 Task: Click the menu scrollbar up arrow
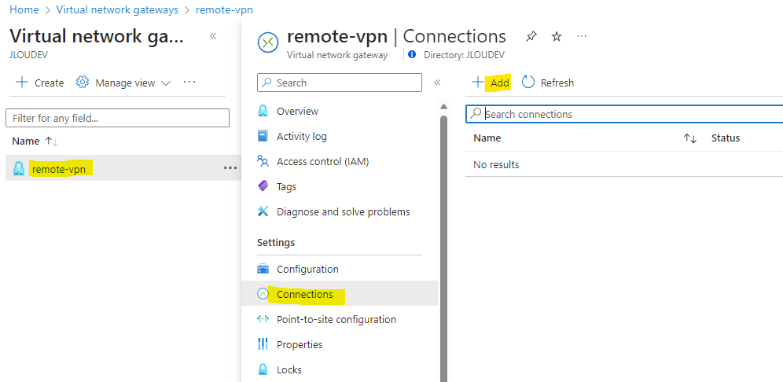[x=443, y=106]
